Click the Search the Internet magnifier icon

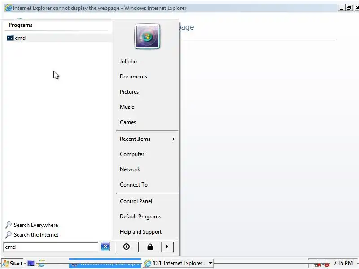(x=9, y=234)
